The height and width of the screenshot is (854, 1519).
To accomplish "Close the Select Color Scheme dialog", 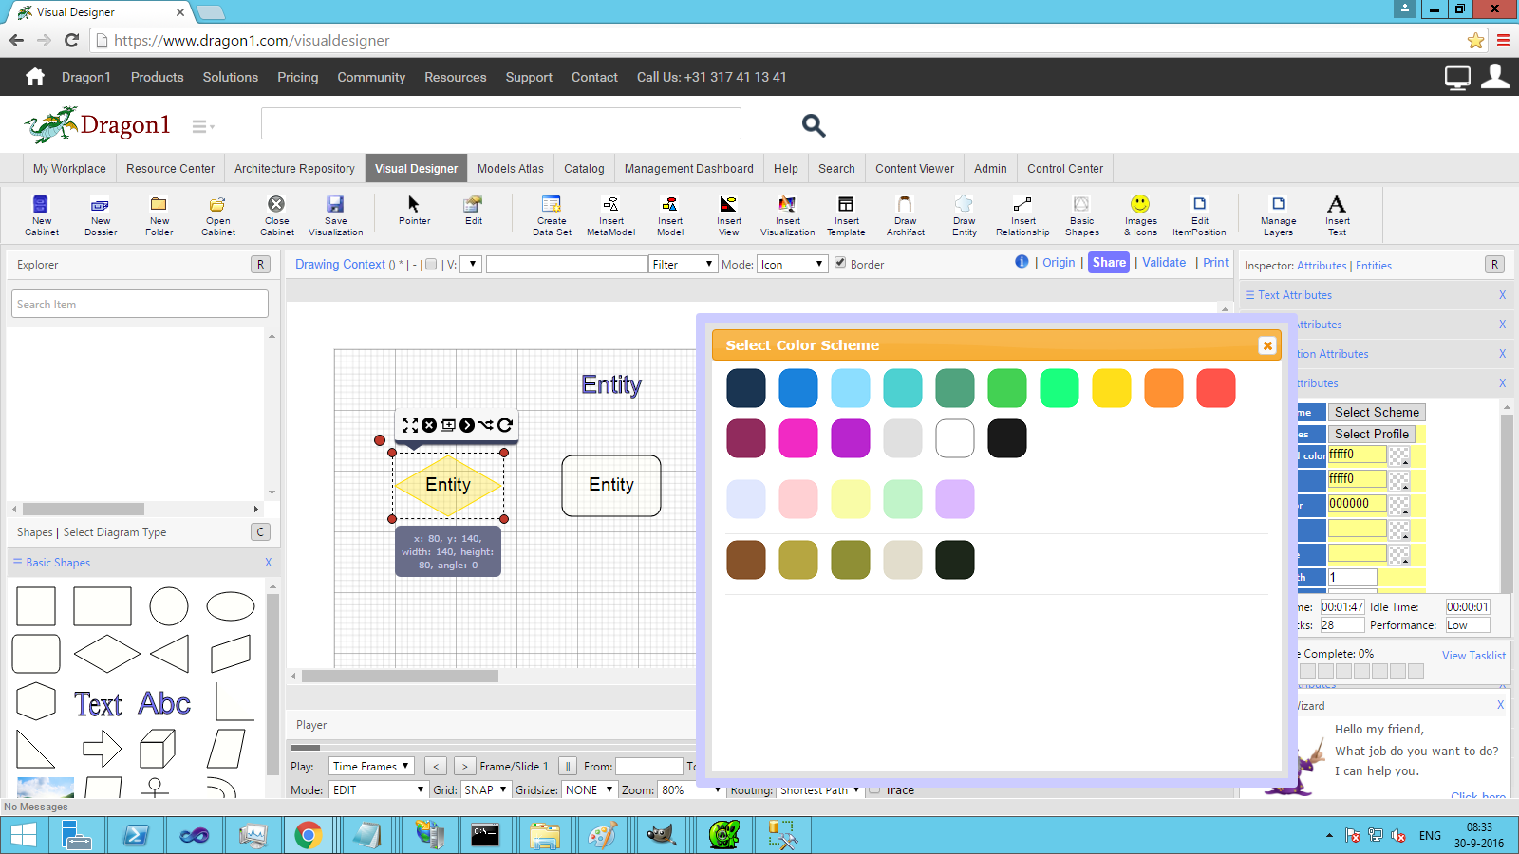I will [1267, 345].
